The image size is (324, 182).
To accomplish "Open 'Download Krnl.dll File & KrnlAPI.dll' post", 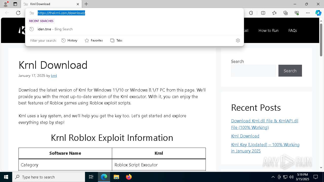I will coord(265,124).
